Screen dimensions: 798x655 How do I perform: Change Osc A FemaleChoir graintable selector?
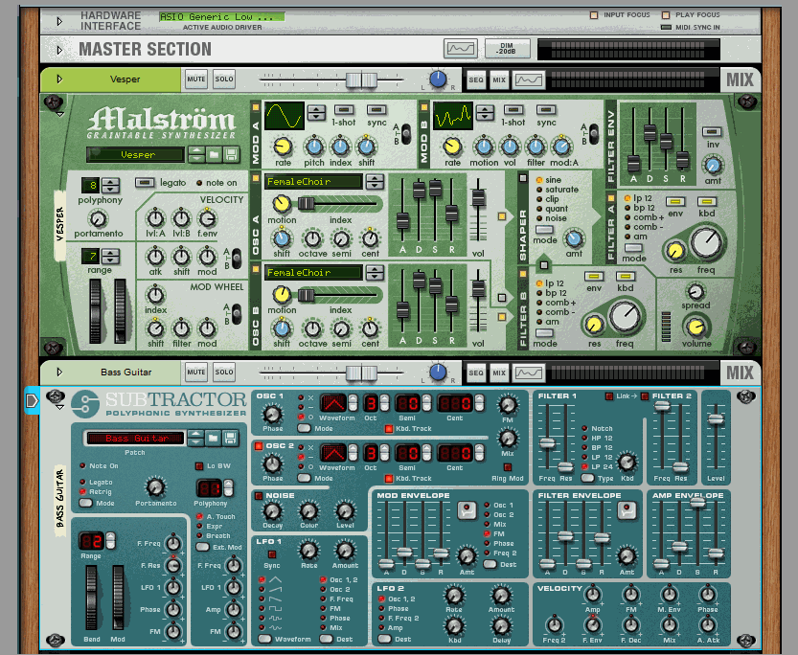pos(375,182)
